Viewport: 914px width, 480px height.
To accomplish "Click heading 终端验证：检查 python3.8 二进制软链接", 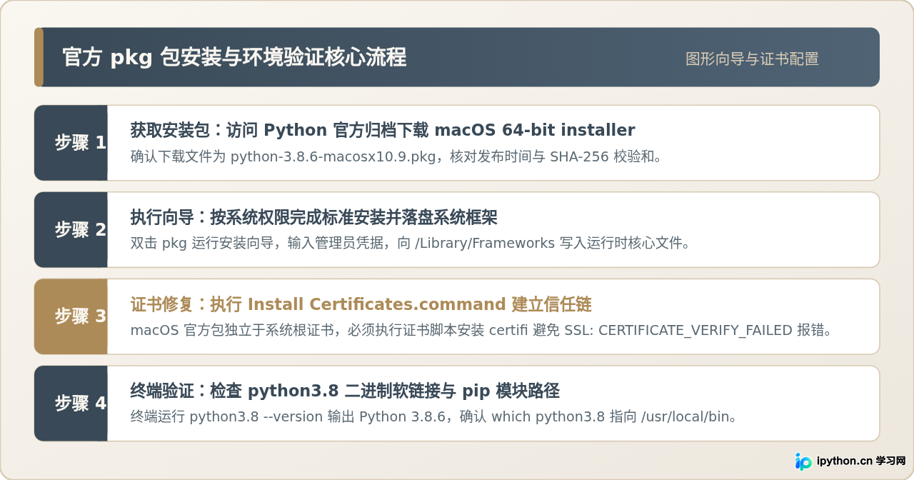I will (345, 391).
